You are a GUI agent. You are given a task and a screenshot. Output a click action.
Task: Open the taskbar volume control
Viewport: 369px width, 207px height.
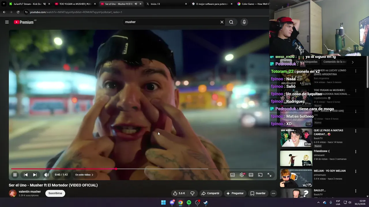coord(350,202)
